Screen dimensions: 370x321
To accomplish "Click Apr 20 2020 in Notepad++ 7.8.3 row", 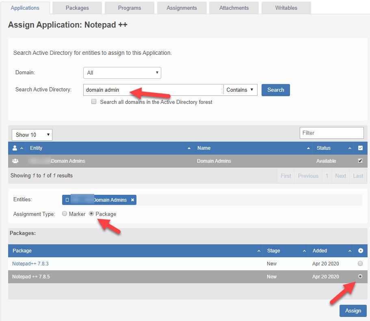I will (326, 264).
